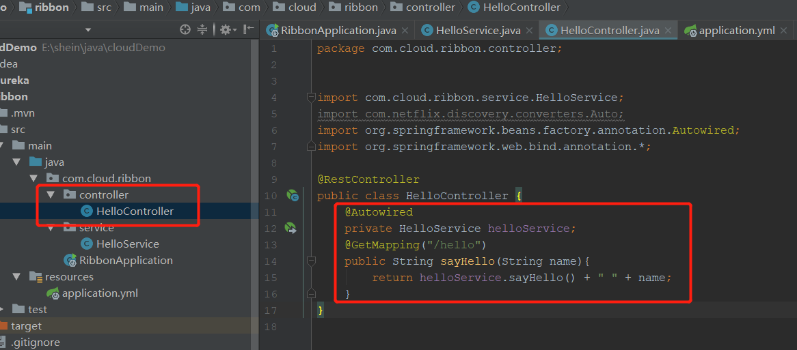Close the HelloService.java tab
797x350 pixels.
(x=529, y=31)
